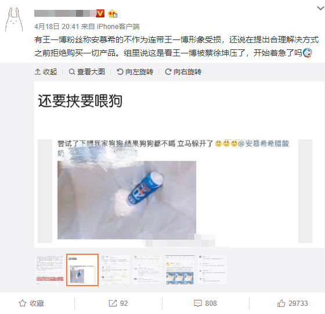Screen dimensions: 325x314
Task: Rotate image left with 向左旋转
Action: coord(135,72)
